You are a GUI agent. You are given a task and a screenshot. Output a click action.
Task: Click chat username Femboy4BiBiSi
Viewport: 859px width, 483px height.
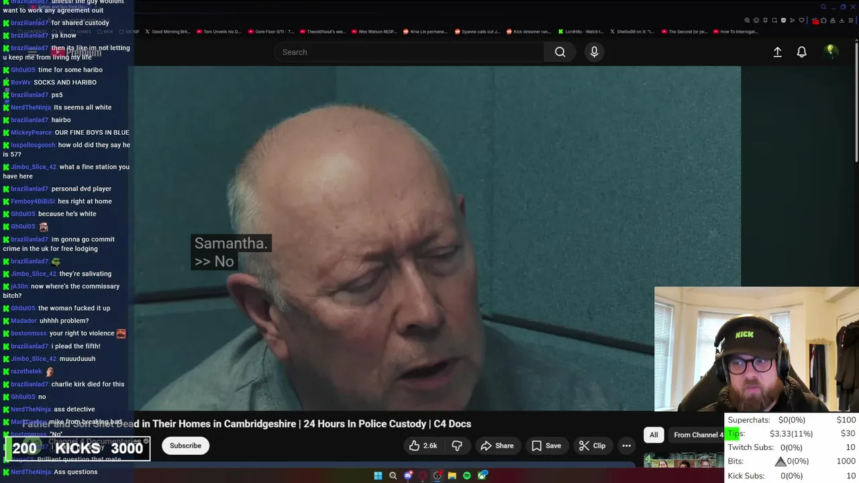tap(33, 201)
